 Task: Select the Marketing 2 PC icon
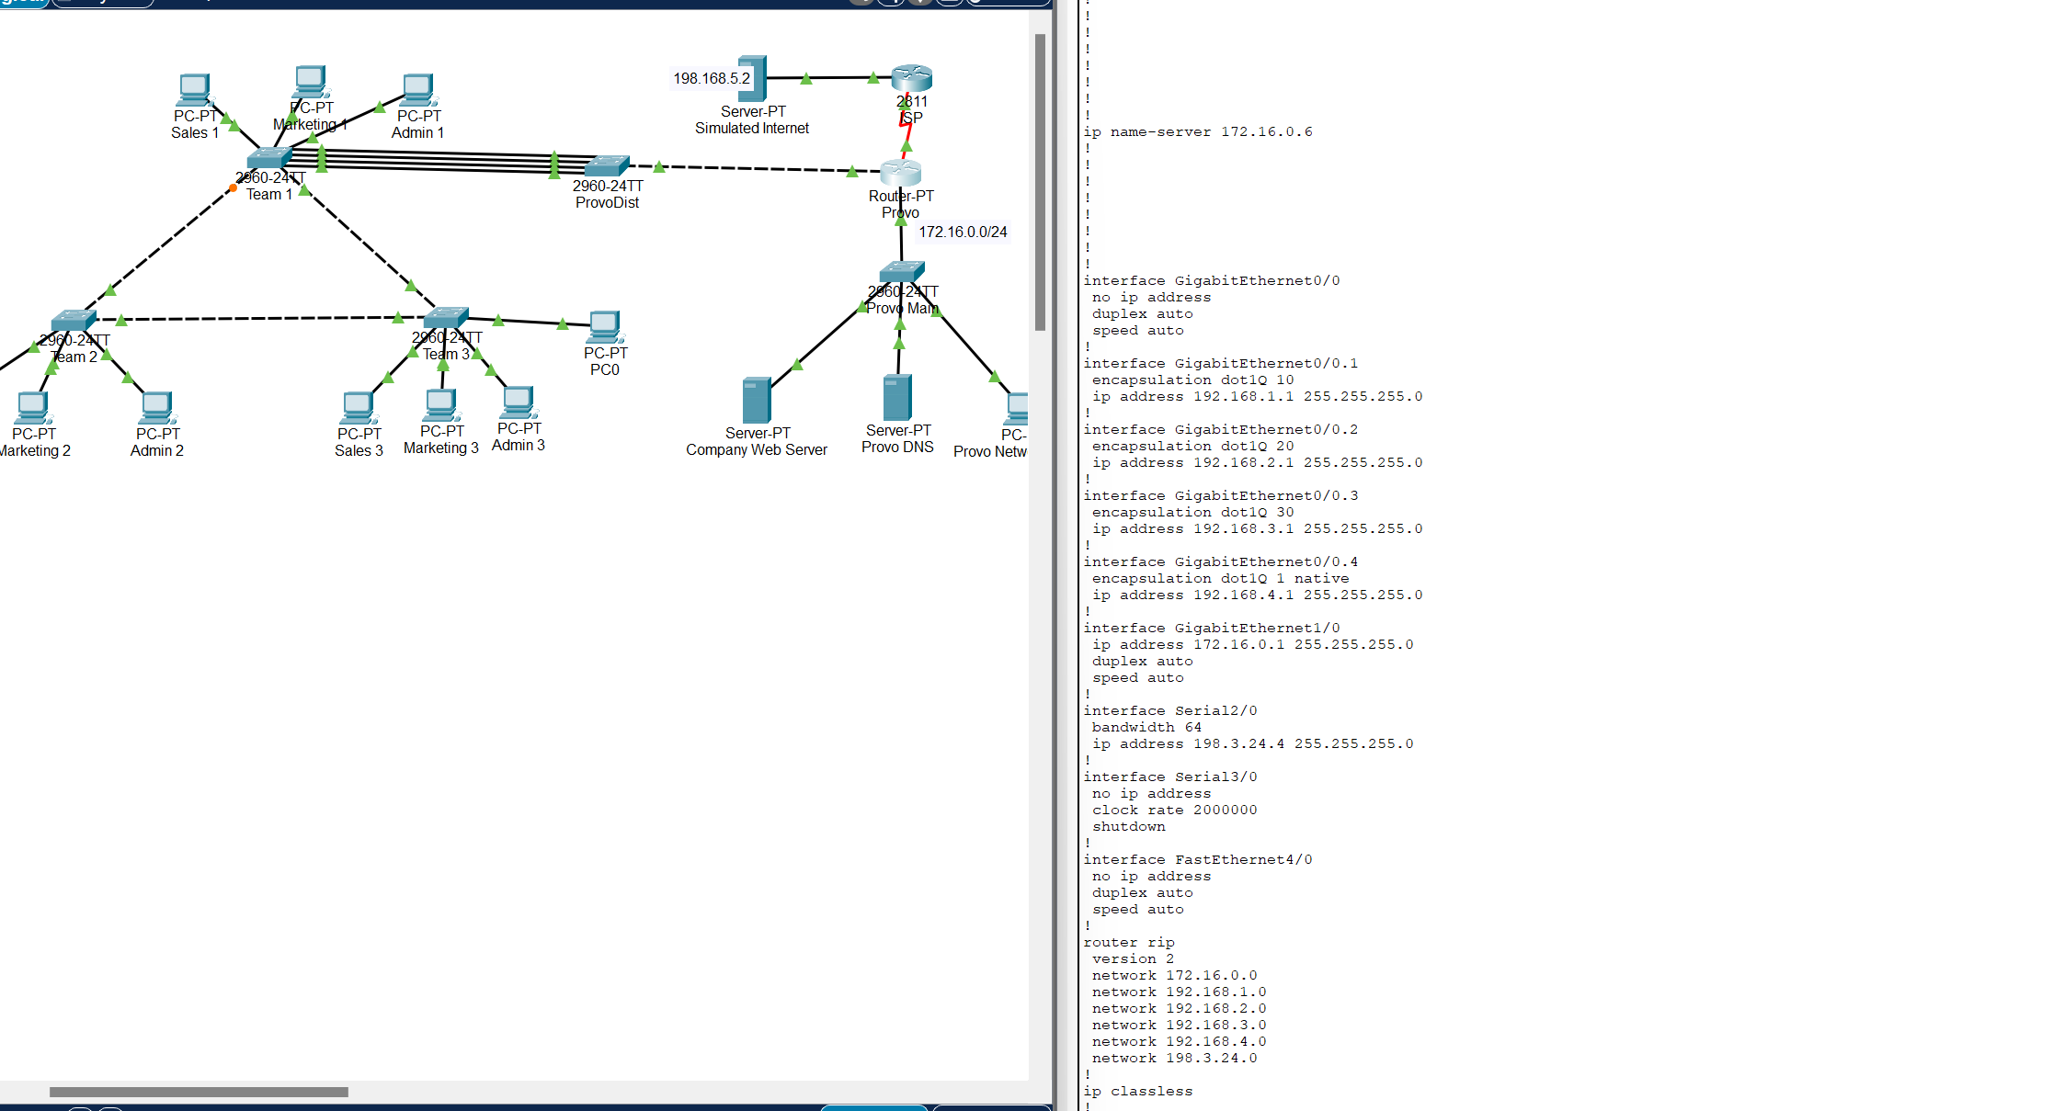tap(32, 408)
